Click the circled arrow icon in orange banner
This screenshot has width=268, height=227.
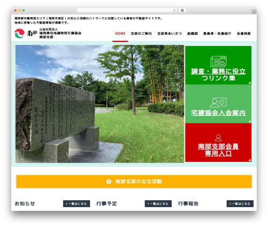pyautogui.click(x=109, y=181)
